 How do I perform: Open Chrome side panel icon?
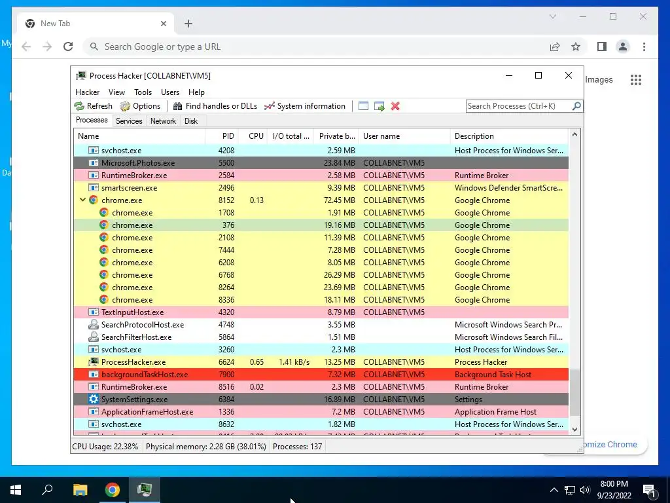coord(602,47)
